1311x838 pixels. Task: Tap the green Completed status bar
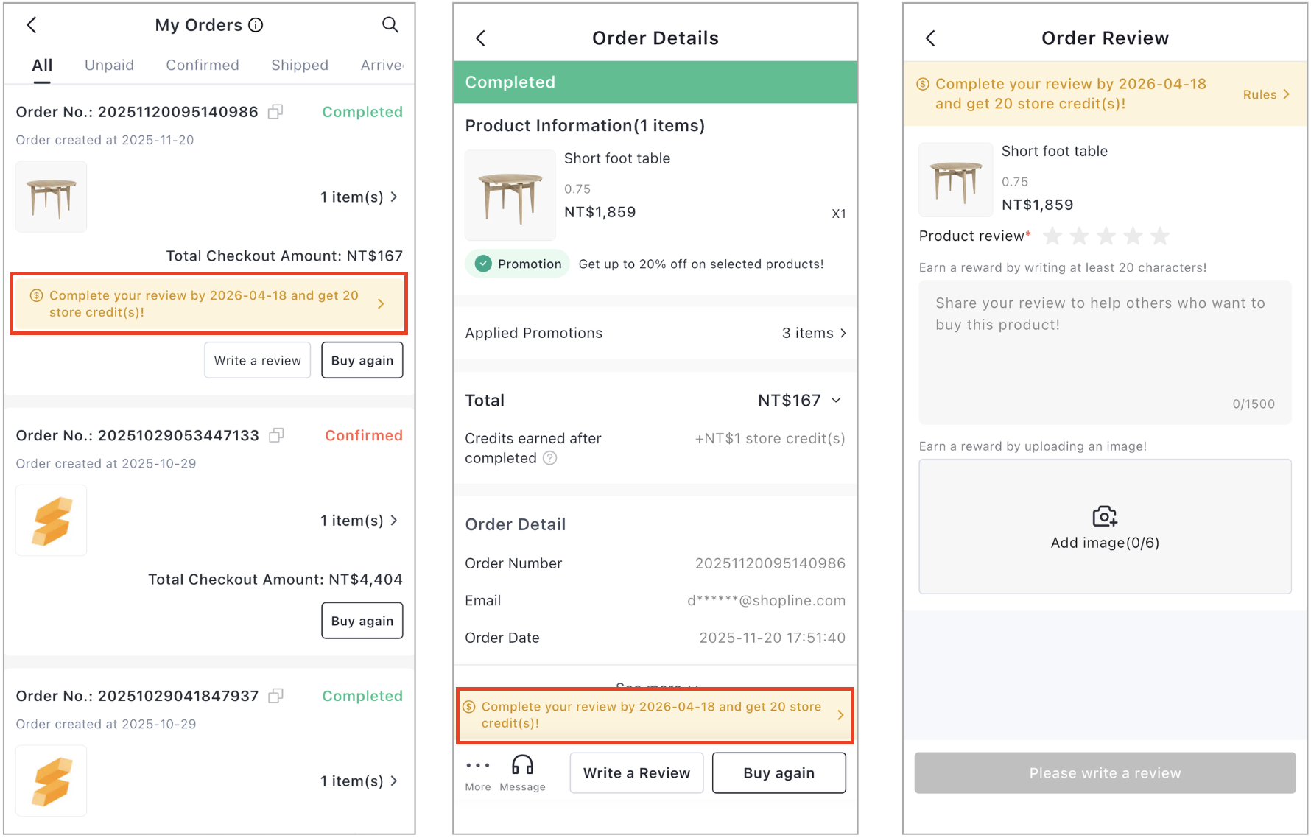tap(655, 82)
